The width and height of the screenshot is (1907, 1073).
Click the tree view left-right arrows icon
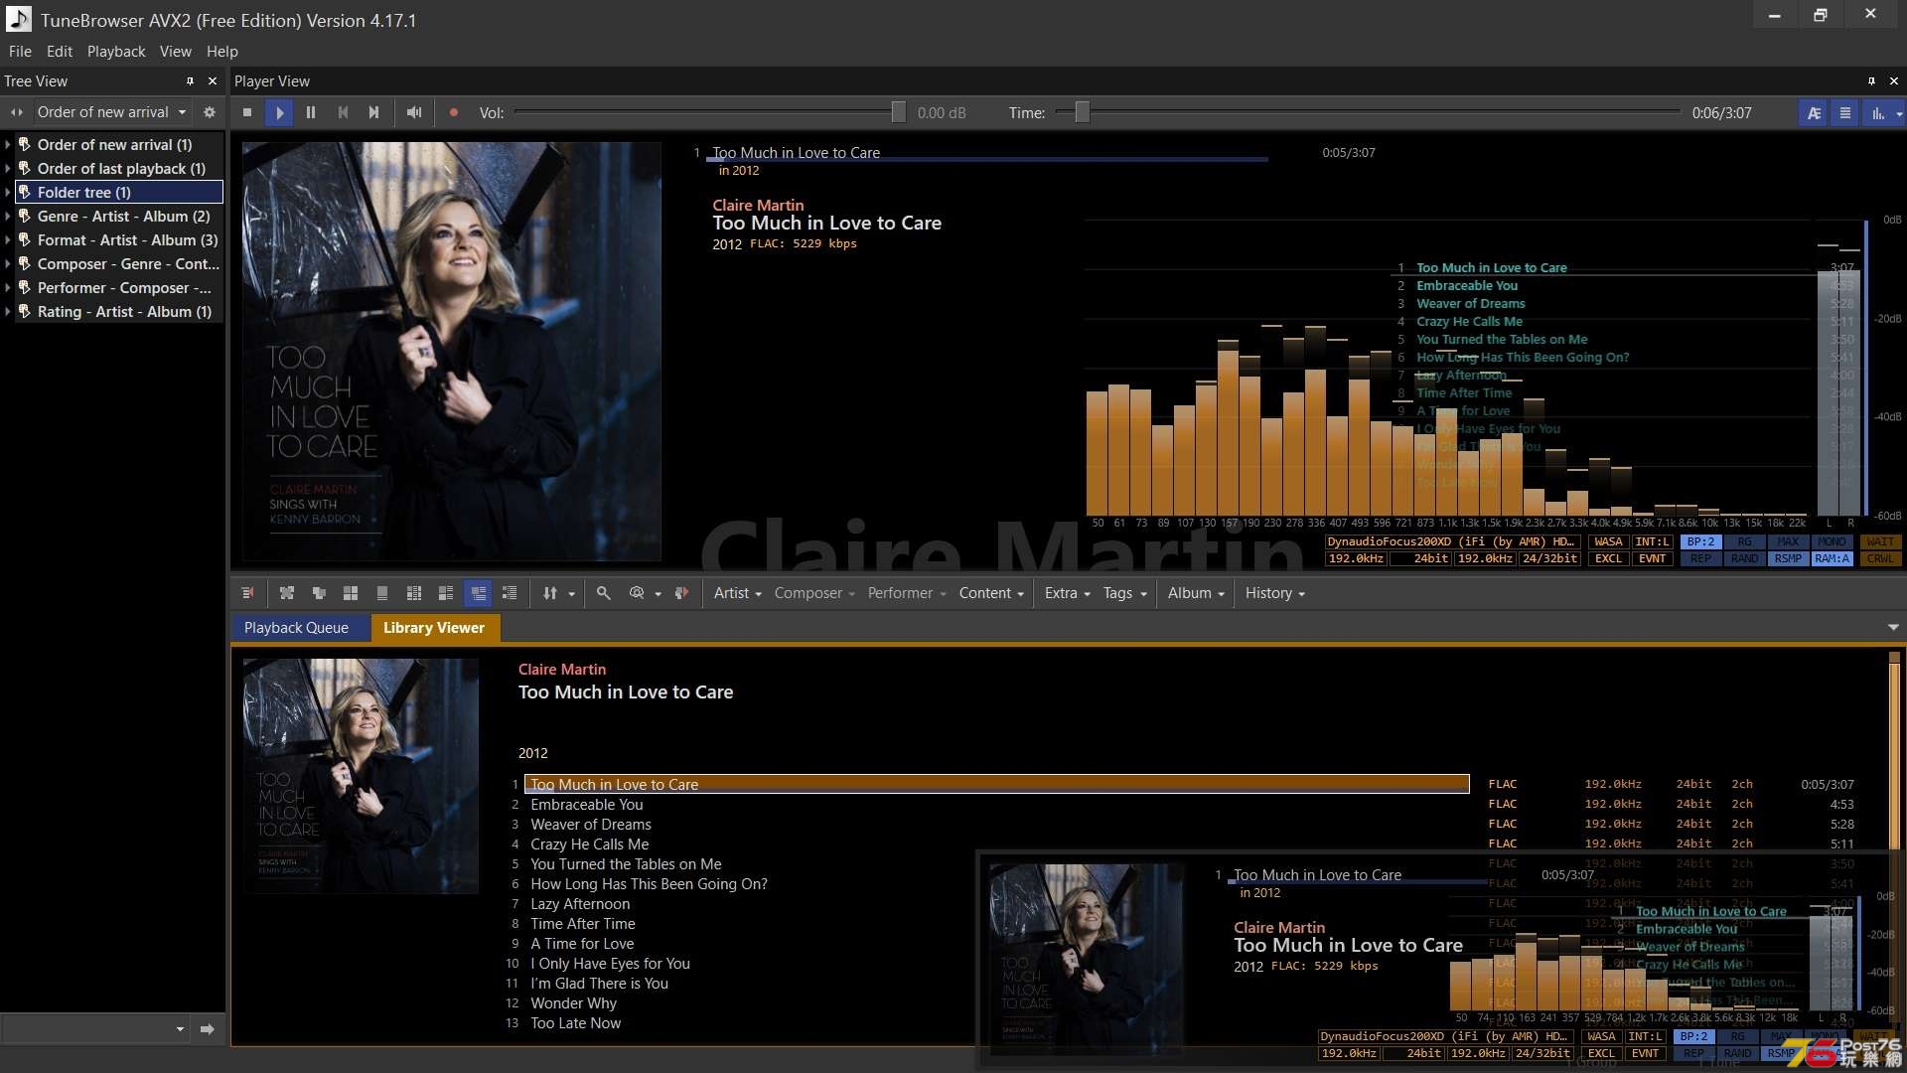point(16,112)
